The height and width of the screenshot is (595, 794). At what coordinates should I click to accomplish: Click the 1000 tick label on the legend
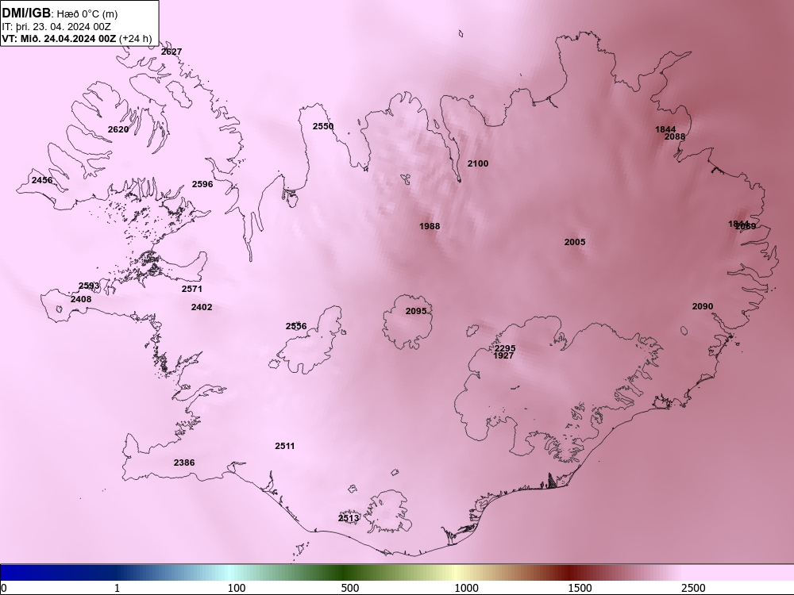pos(466,588)
